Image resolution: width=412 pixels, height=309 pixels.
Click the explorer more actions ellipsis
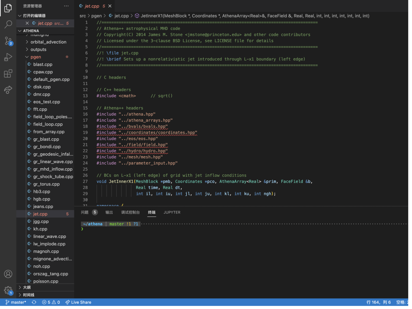point(66,6)
